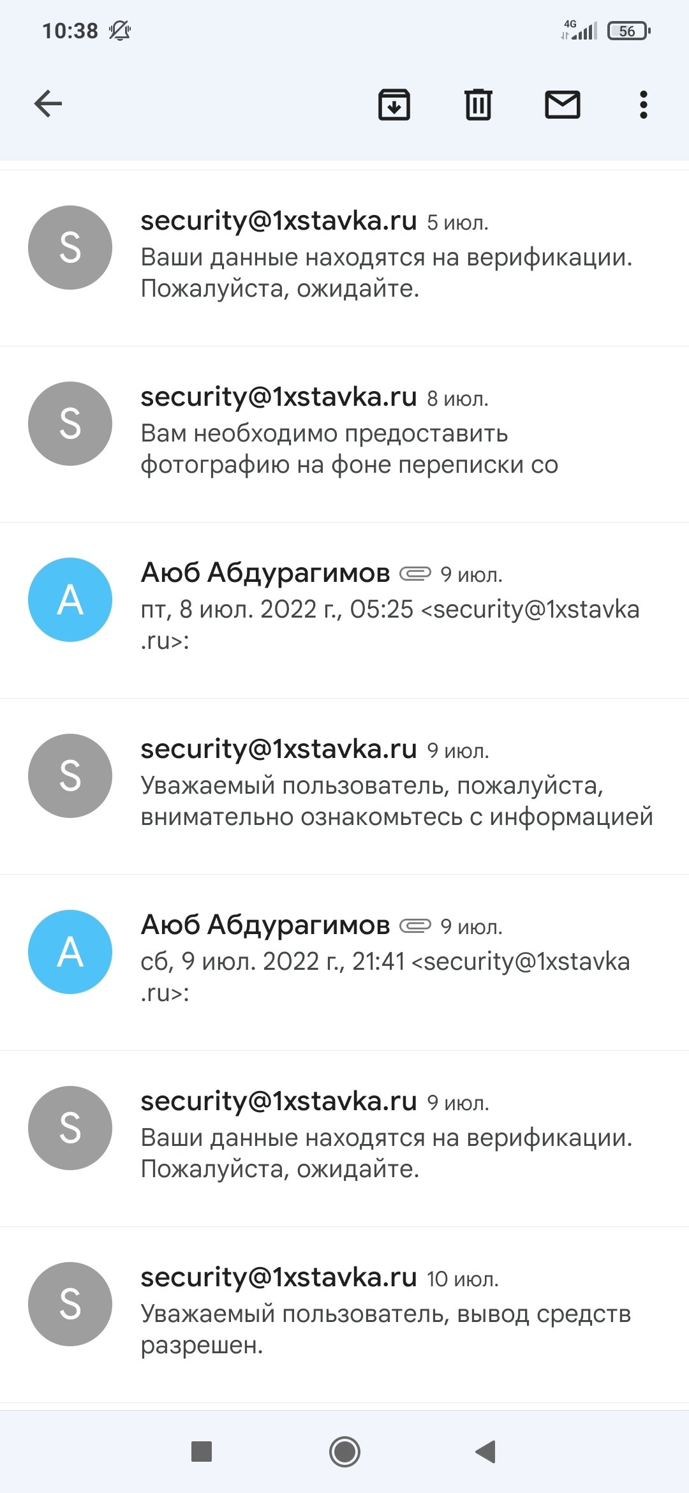Tap the attachment clip on first Аюб message

(415, 574)
